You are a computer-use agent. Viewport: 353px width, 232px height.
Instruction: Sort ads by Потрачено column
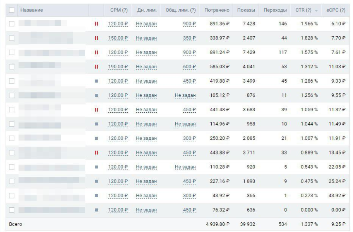[217, 10]
